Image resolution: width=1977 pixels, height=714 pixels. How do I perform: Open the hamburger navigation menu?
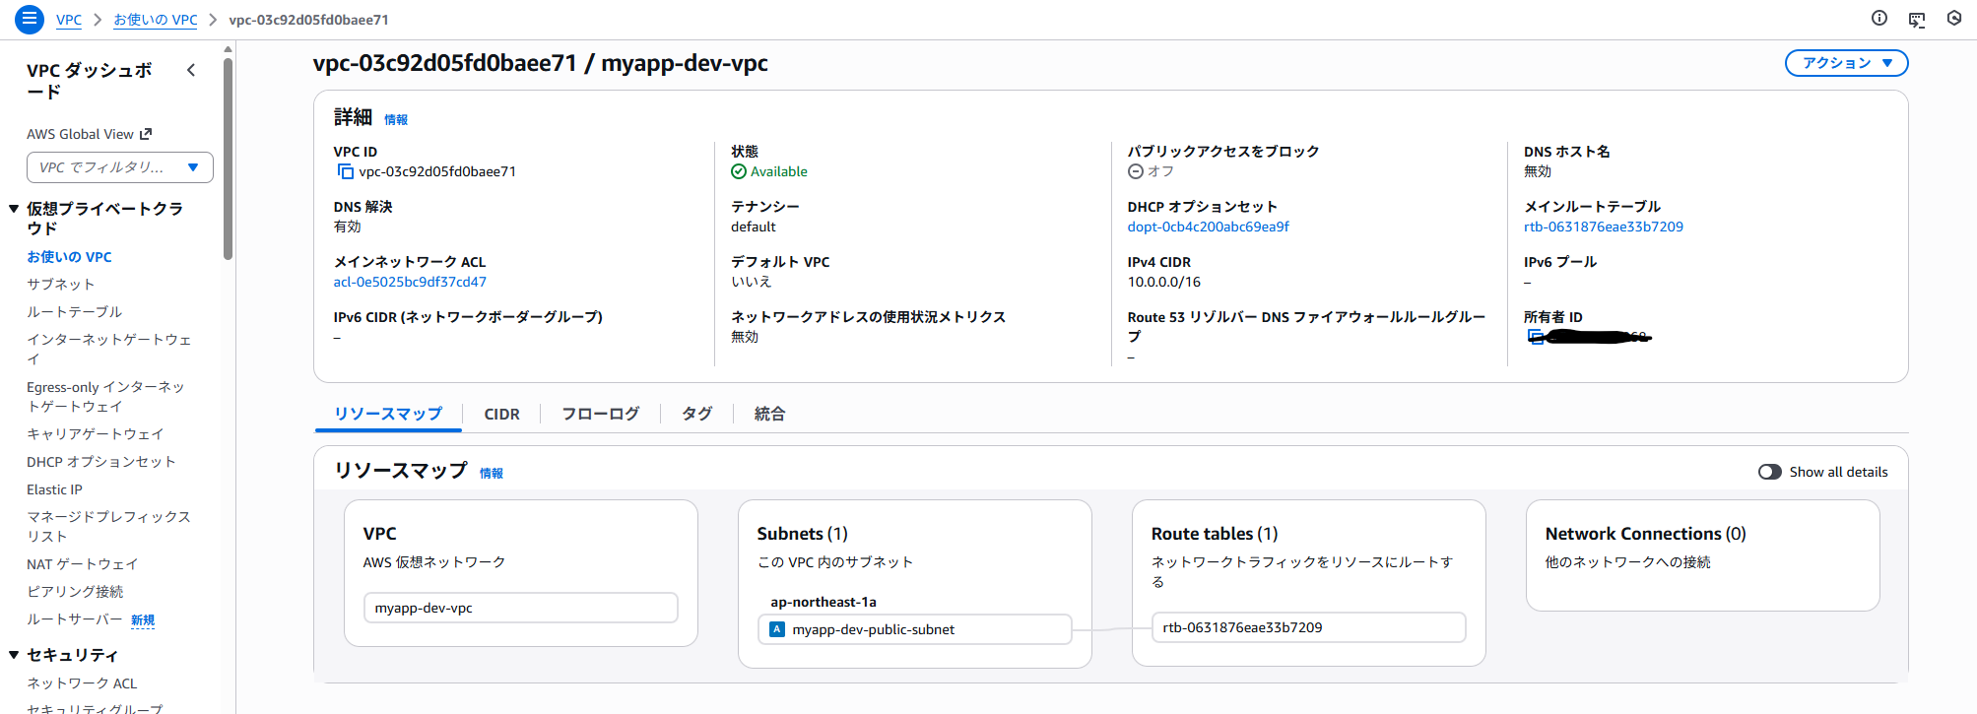[30, 19]
